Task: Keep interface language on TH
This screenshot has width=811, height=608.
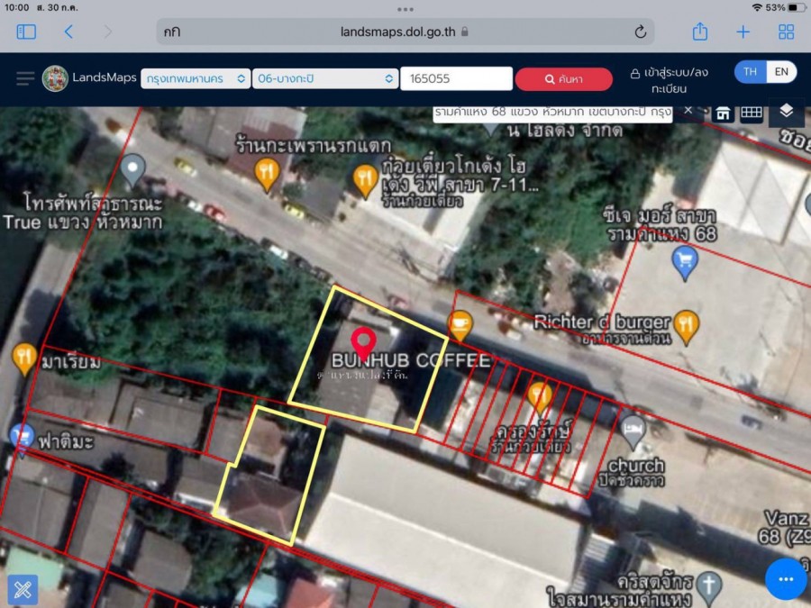Action: (749, 71)
